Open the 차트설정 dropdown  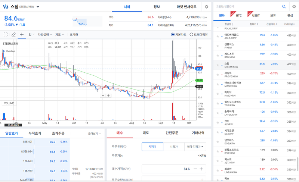point(45,34)
